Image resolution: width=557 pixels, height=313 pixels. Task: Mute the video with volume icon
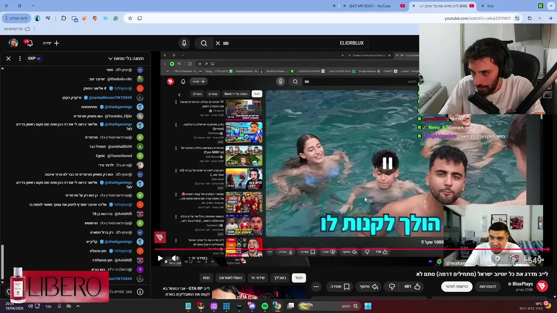(x=175, y=258)
